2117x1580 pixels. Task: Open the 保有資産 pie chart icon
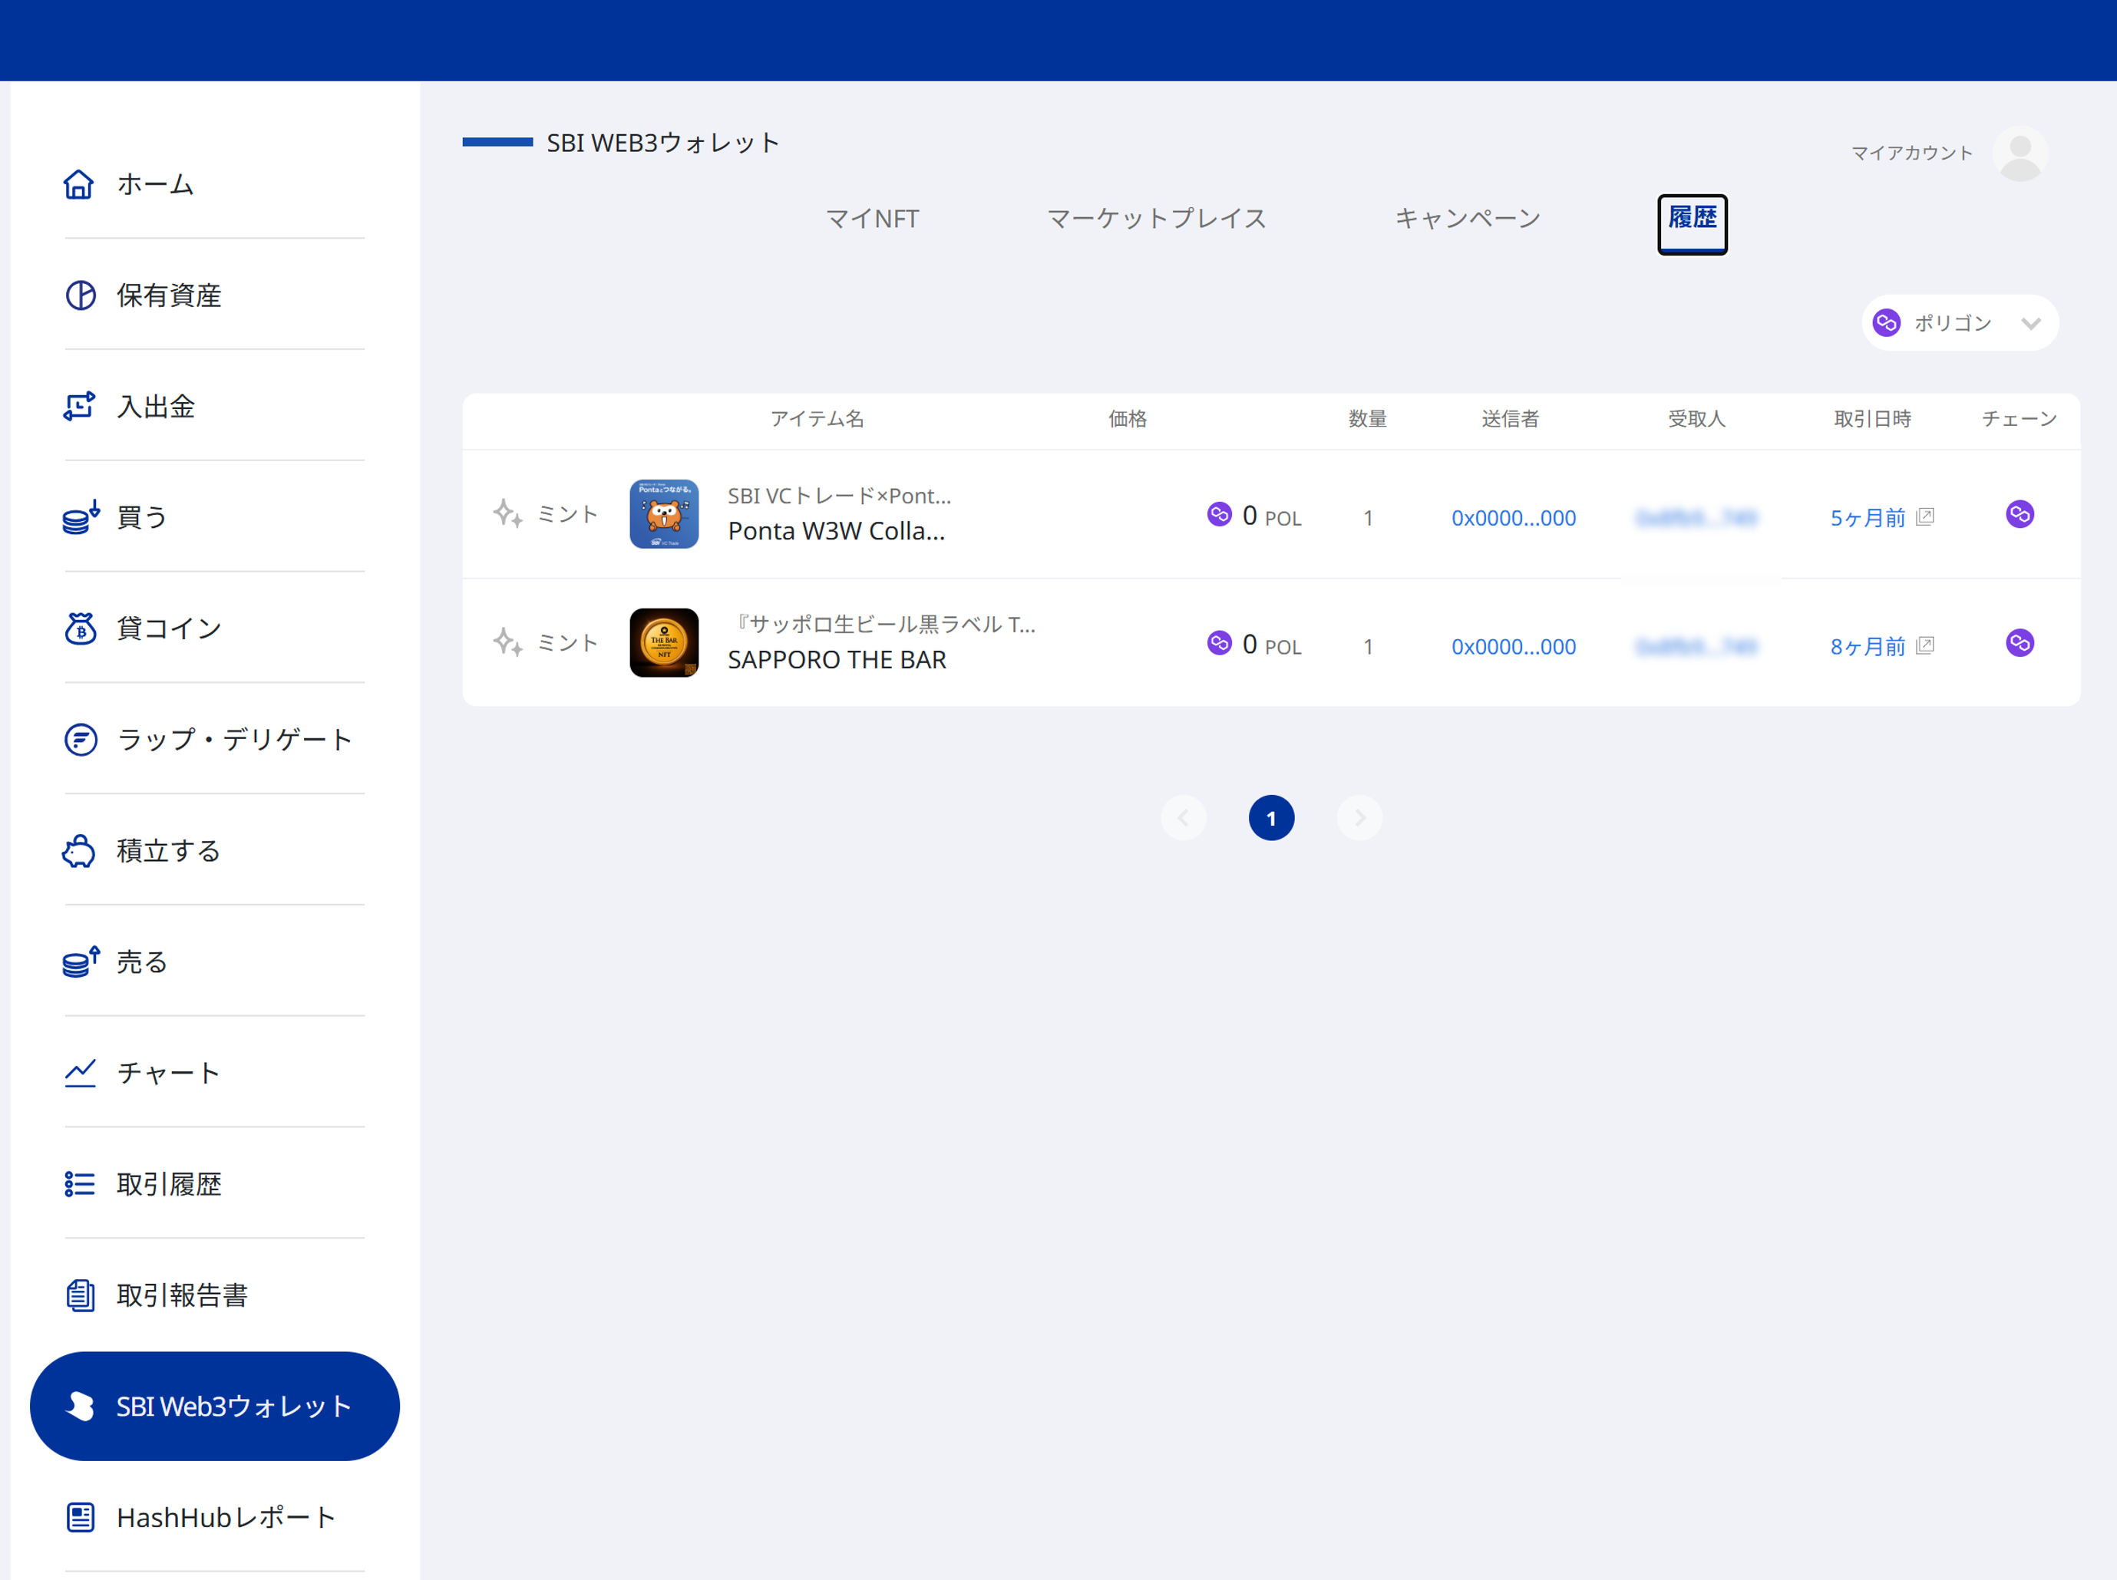(81, 295)
